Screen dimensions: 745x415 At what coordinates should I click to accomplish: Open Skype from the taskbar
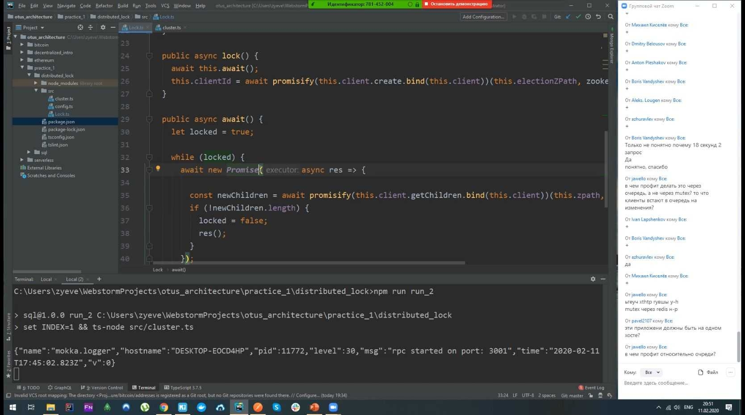277,407
